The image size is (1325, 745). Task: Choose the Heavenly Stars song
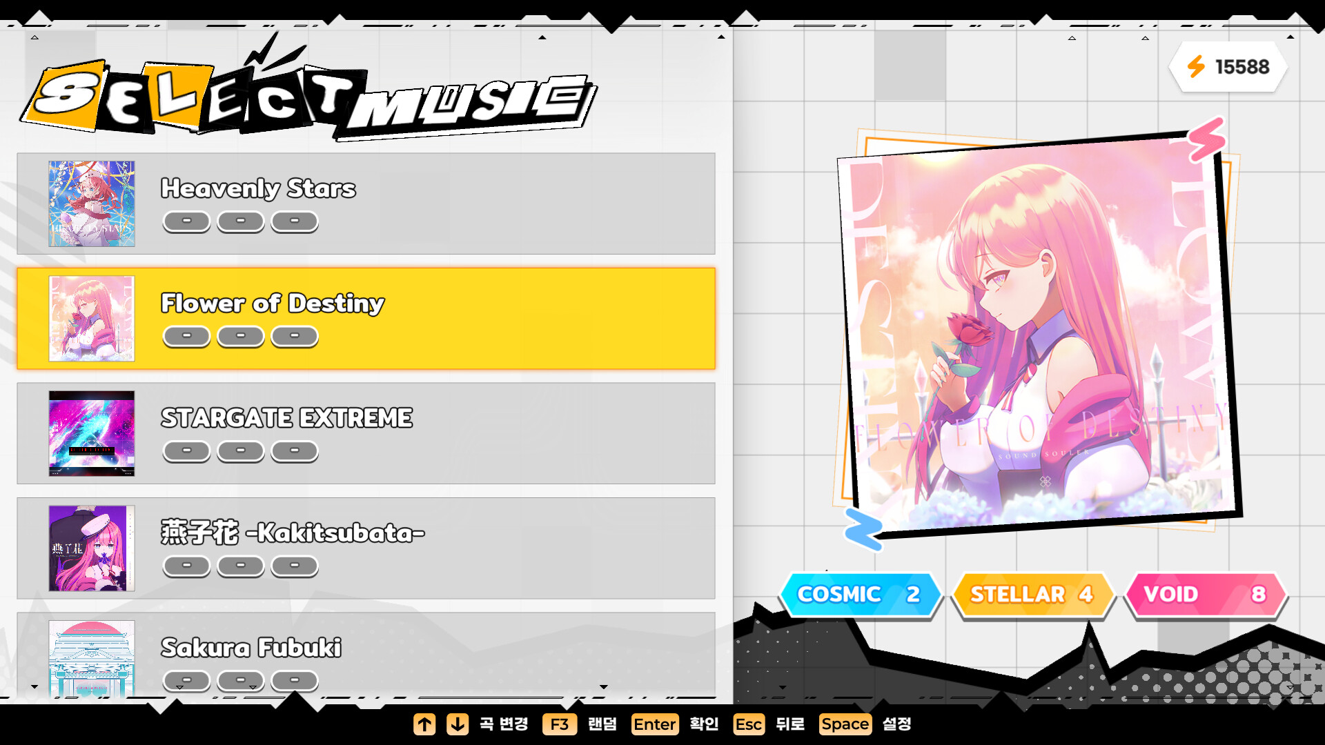[366, 204]
